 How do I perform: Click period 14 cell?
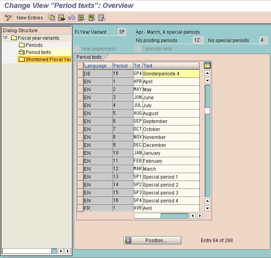123,185
